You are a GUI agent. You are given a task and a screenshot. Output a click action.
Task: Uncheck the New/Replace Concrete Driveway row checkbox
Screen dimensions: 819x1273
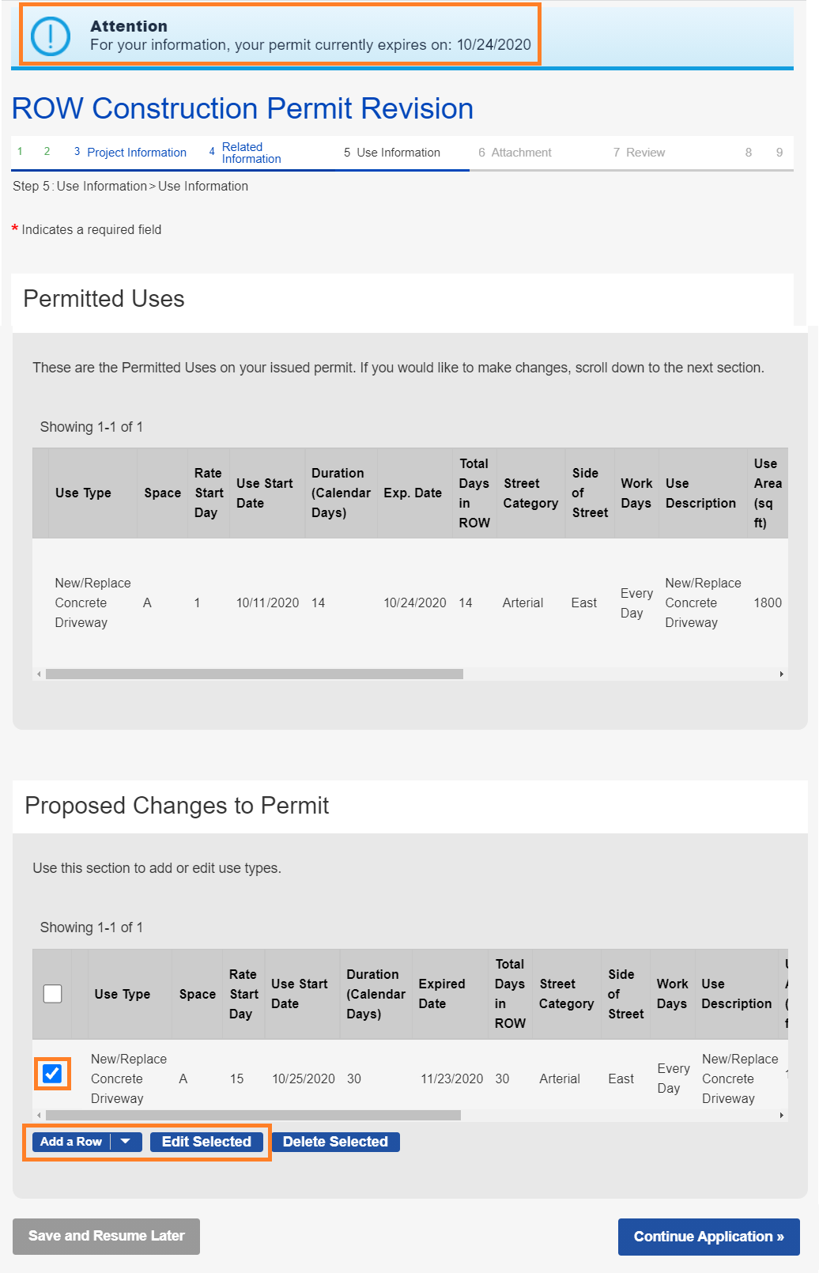(52, 1074)
